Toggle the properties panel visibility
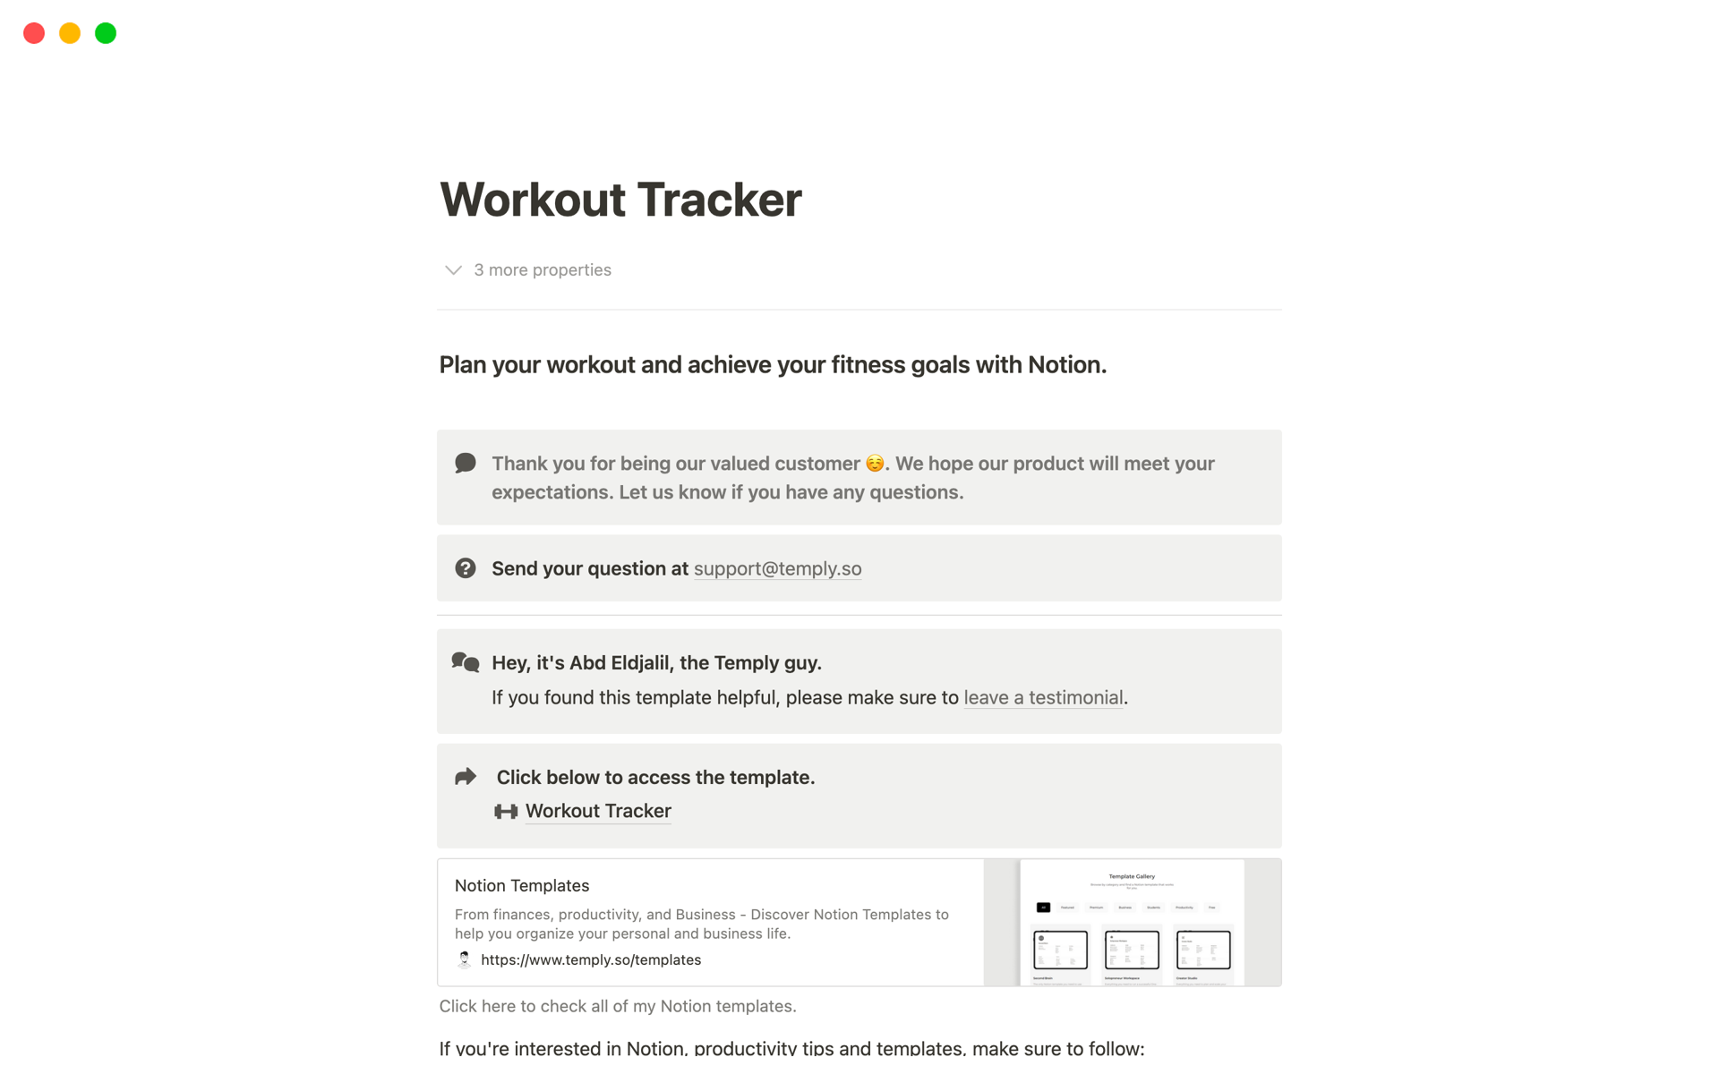The width and height of the screenshot is (1719, 1074). click(x=528, y=269)
